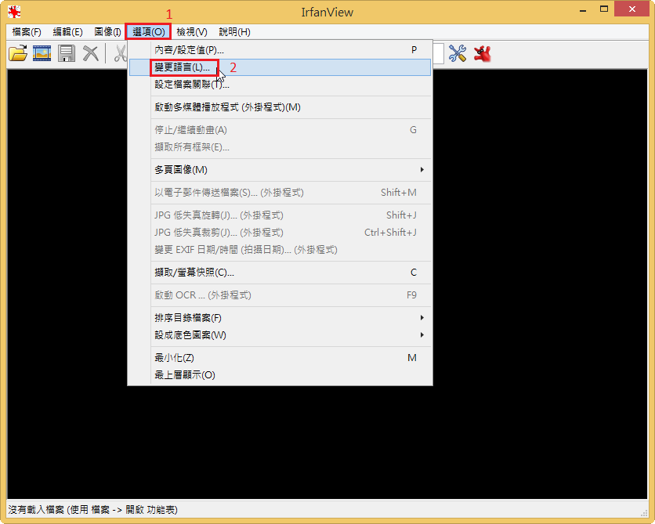The width and height of the screenshot is (655, 524).
Task: Click the Delete X toolbar icon
Action: click(x=90, y=53)
